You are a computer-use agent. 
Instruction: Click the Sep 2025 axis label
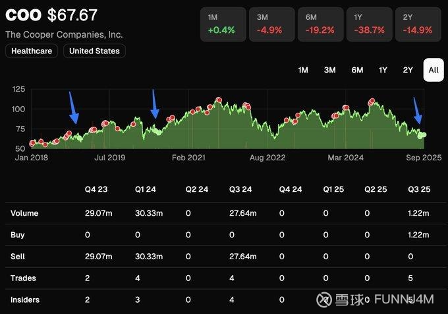tap(424, 158)
